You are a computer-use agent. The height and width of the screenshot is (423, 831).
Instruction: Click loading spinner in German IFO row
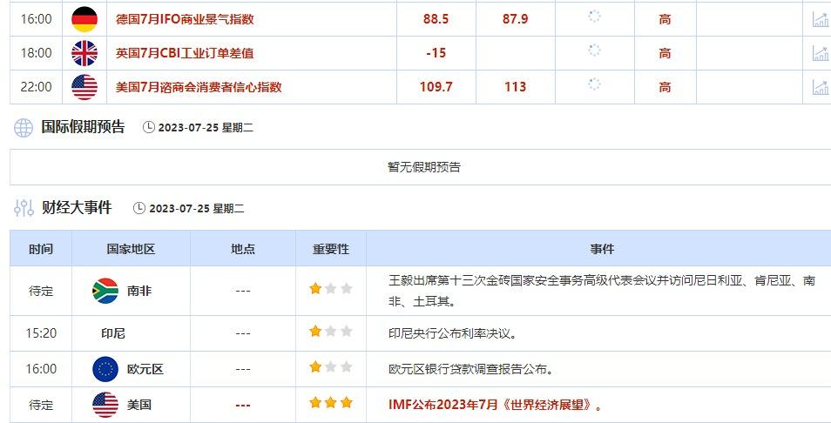(595, 17)
